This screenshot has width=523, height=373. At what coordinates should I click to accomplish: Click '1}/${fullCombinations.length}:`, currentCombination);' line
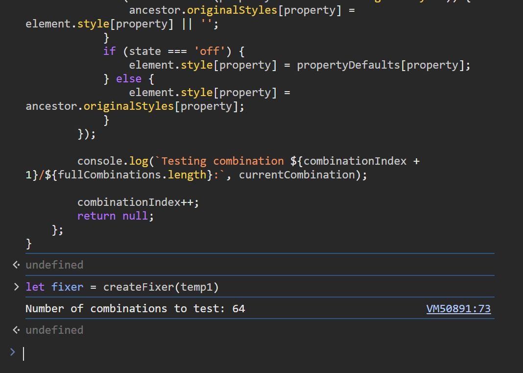pyautogui.click(x=196, y=175)
